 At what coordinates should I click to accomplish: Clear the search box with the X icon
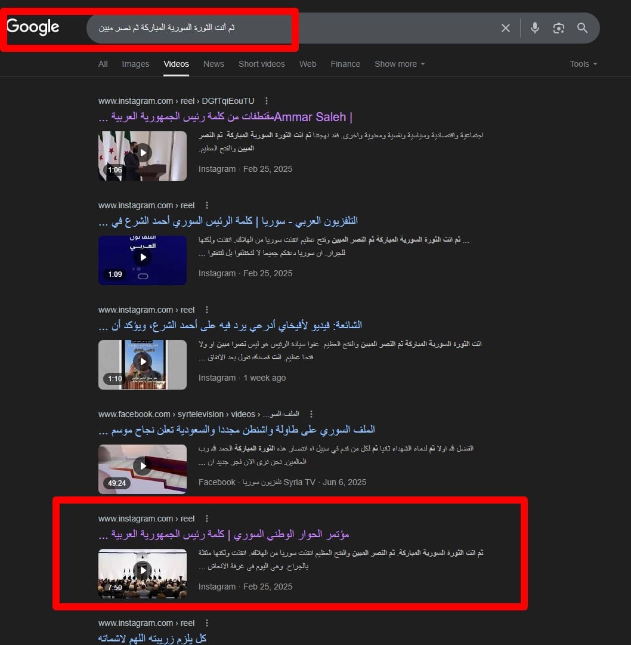tap(506, 28)
